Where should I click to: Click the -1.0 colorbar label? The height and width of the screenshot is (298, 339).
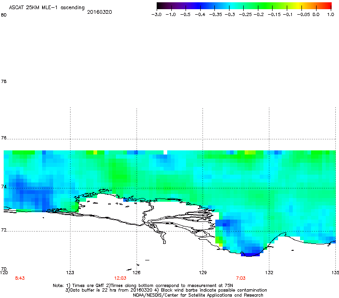[170, 15]
